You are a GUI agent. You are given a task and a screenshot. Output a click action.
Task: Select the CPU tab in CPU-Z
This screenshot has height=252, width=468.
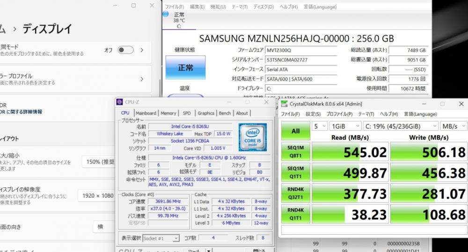tap(125, 113)
